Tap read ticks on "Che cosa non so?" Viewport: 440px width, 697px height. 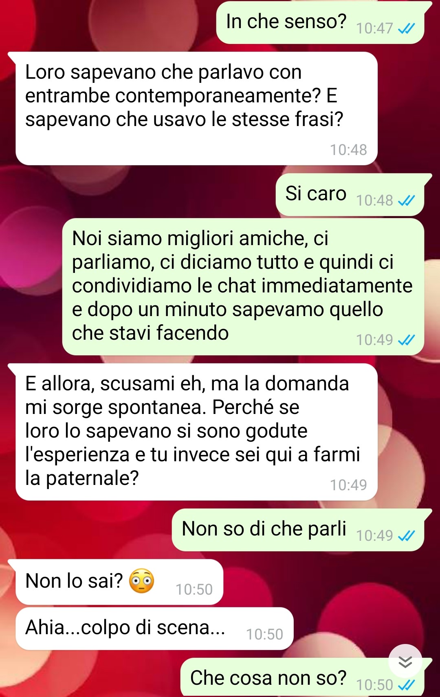pyautogui.click(x=406, y=685)
